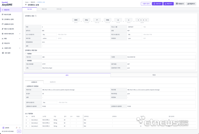This screenshot has height=134, width=199.
Task: Click the 리소스 그룹 field containing DEPOSIT
Action: 134,27
